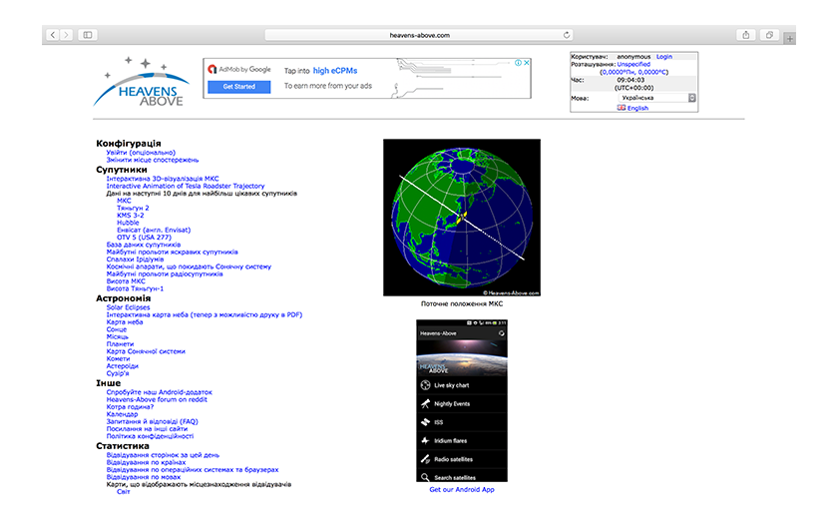Click the Login link
The width and height of the screenshot is (838, 524).
663,57
